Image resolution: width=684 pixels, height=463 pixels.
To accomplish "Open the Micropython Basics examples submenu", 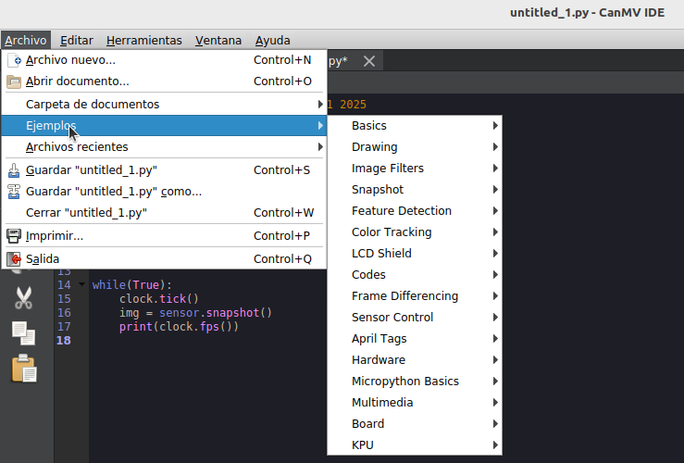I will pos(415,382).
